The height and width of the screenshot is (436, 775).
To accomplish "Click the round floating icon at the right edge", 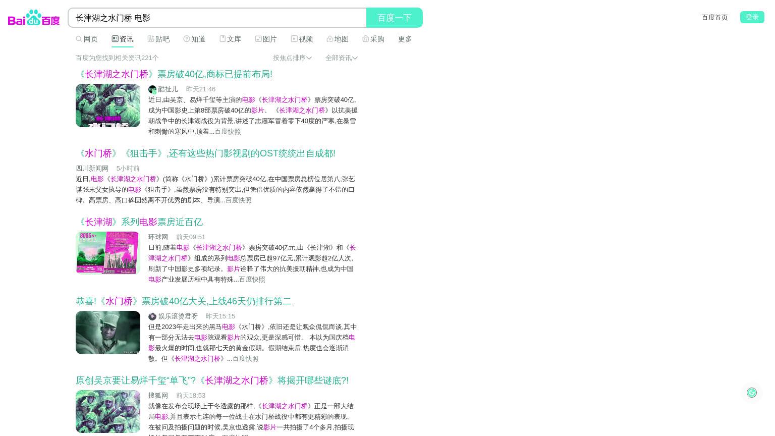I will [752, 393].
